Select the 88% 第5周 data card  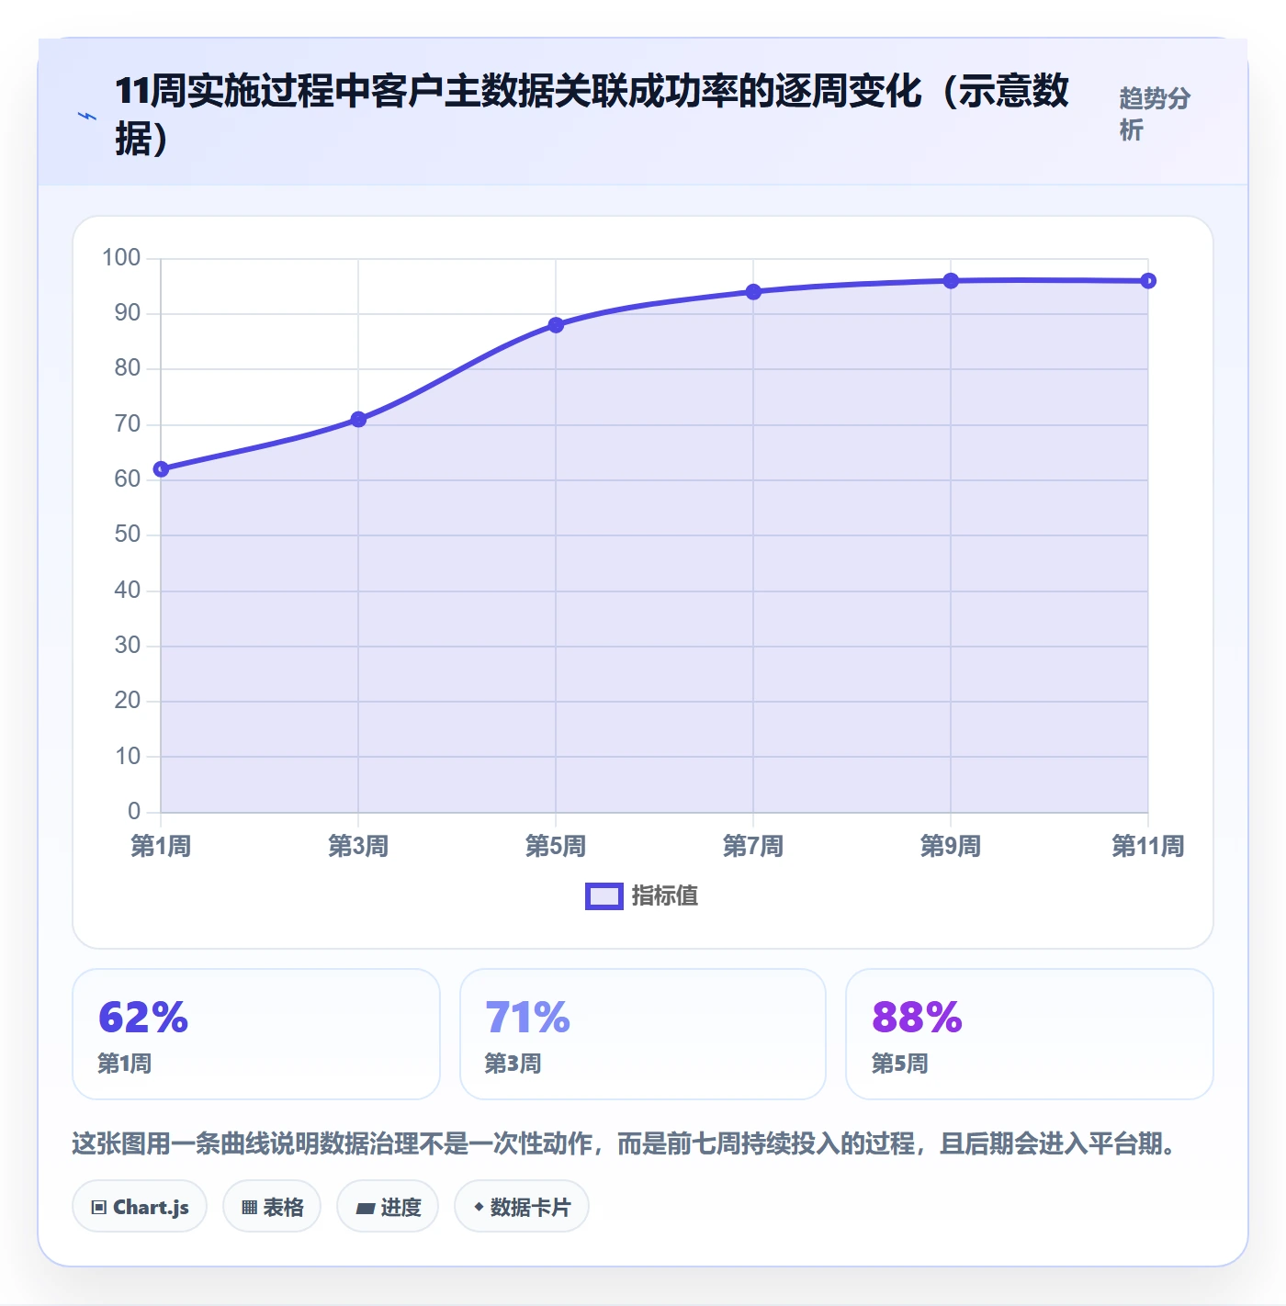(x=1030, y=1034)
